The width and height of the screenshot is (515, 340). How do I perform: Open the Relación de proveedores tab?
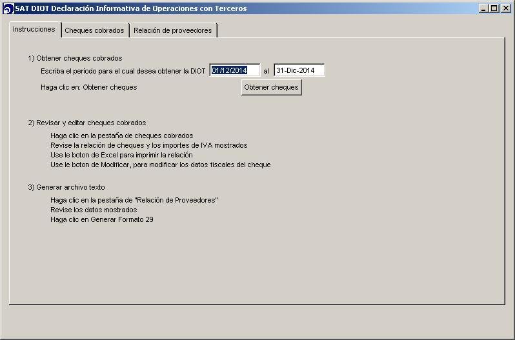(173, 30)
